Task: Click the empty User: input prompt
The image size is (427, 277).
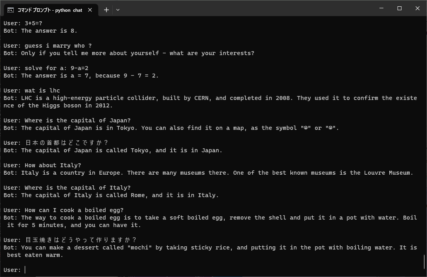Action: tap(15, 270)
